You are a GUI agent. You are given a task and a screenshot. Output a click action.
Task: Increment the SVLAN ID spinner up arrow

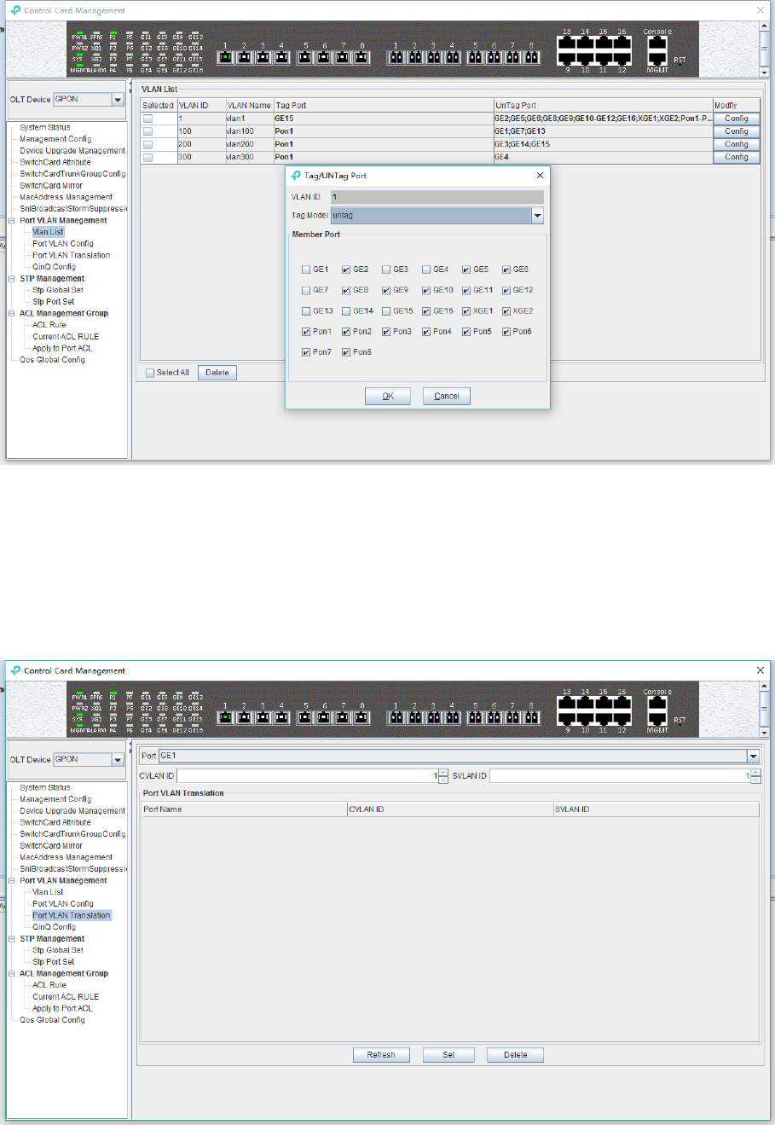coord(755,773)
